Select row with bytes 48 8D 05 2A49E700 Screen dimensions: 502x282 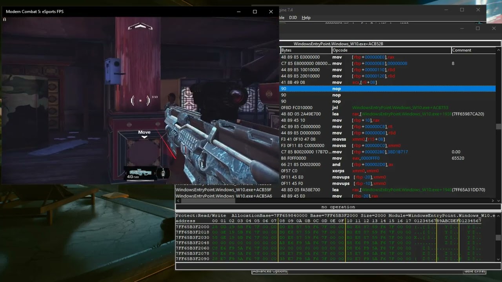pyautogui.click(x=387, y=114)
